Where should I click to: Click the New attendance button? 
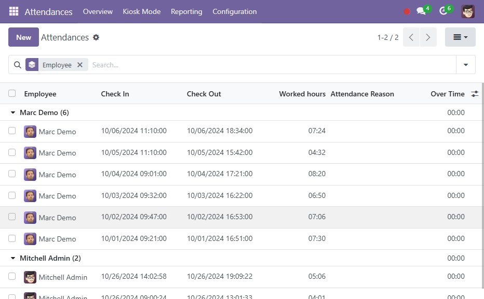coord(23,37)
